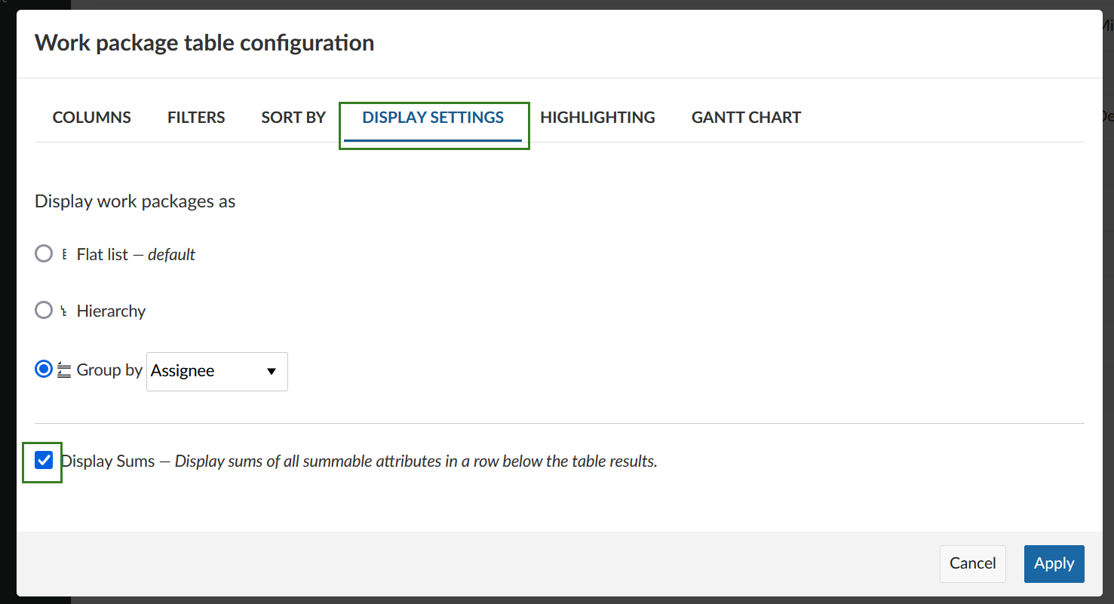
Task: Click the arrow on the Assignee combo box
Action: (272, 372)
